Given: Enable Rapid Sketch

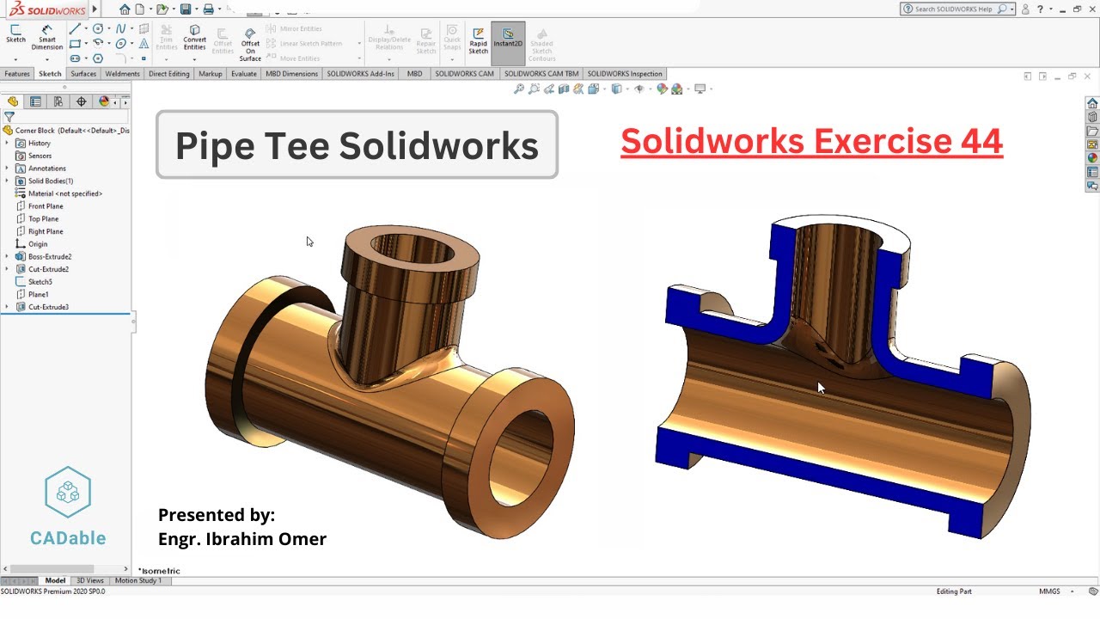Looking at the screenshot, I should click(x=478, y=40).
